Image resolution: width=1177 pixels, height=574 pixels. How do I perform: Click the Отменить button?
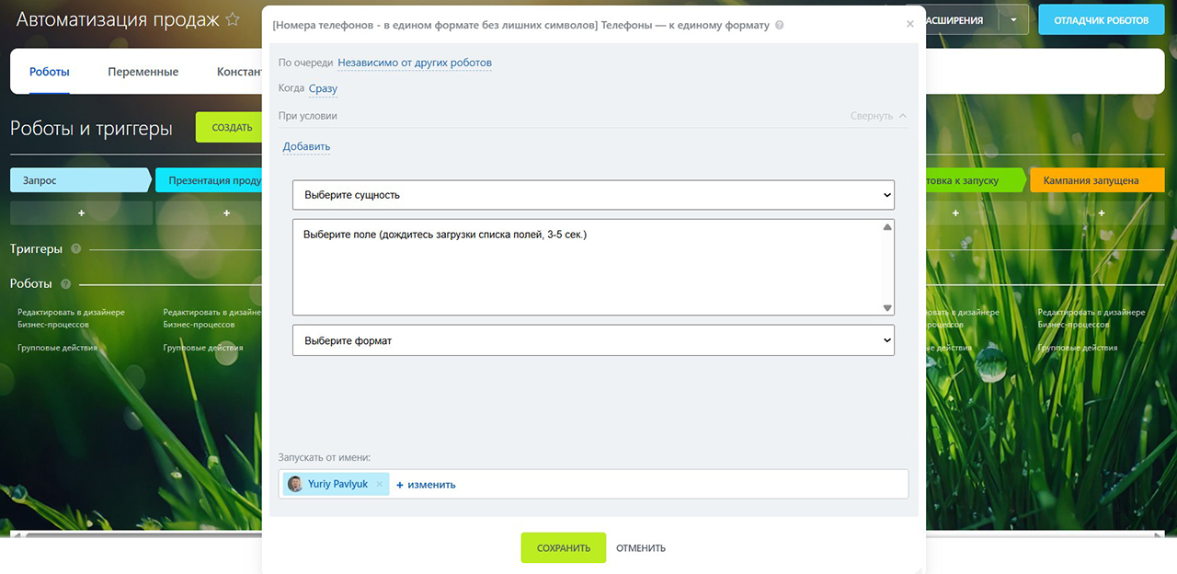coord(641,548)
